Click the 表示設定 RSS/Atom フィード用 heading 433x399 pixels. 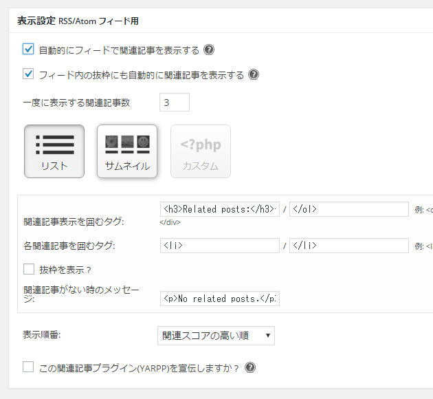pyautogui.click(x=78, y=21)
